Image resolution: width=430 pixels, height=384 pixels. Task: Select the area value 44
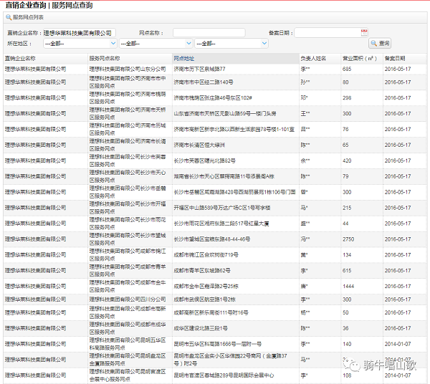[345, 224]
